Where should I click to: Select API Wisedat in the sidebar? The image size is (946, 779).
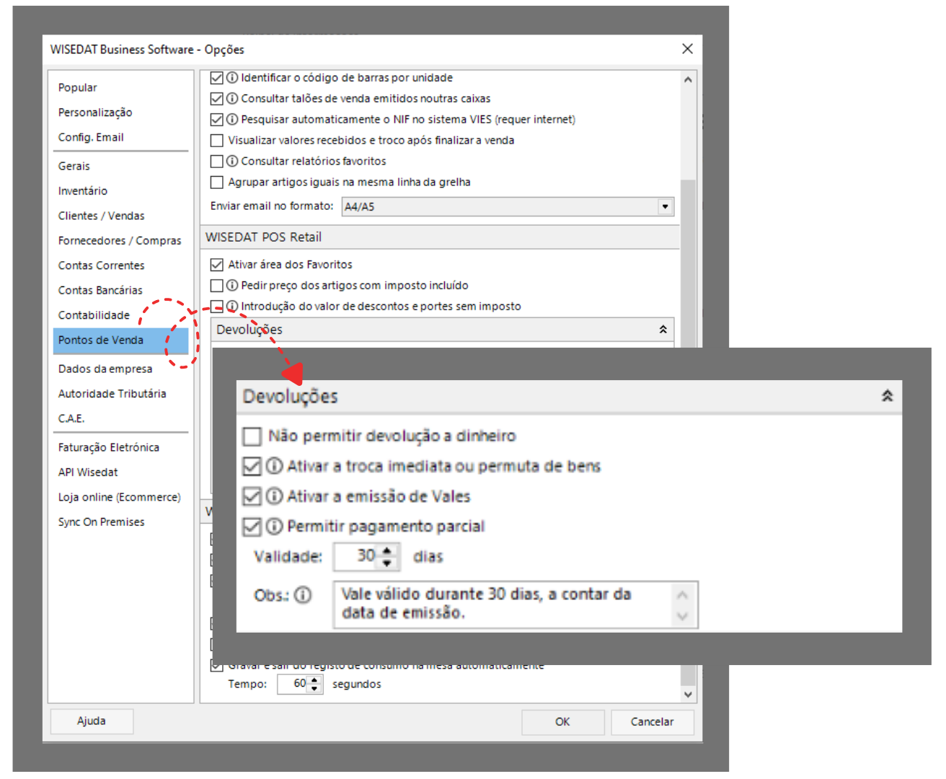(x=88, y=472)
